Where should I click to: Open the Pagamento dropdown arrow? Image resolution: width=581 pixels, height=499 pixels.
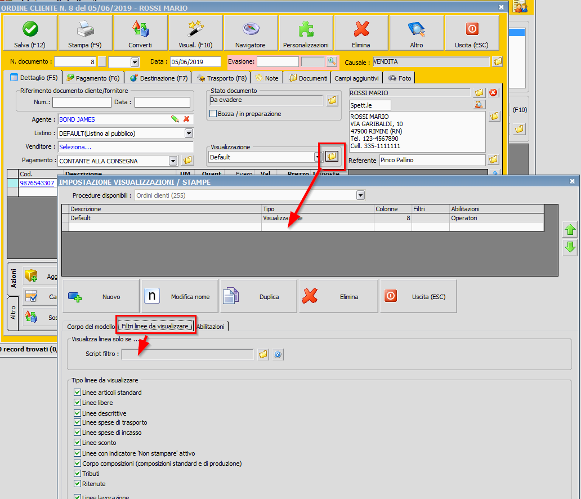point(173,161)
